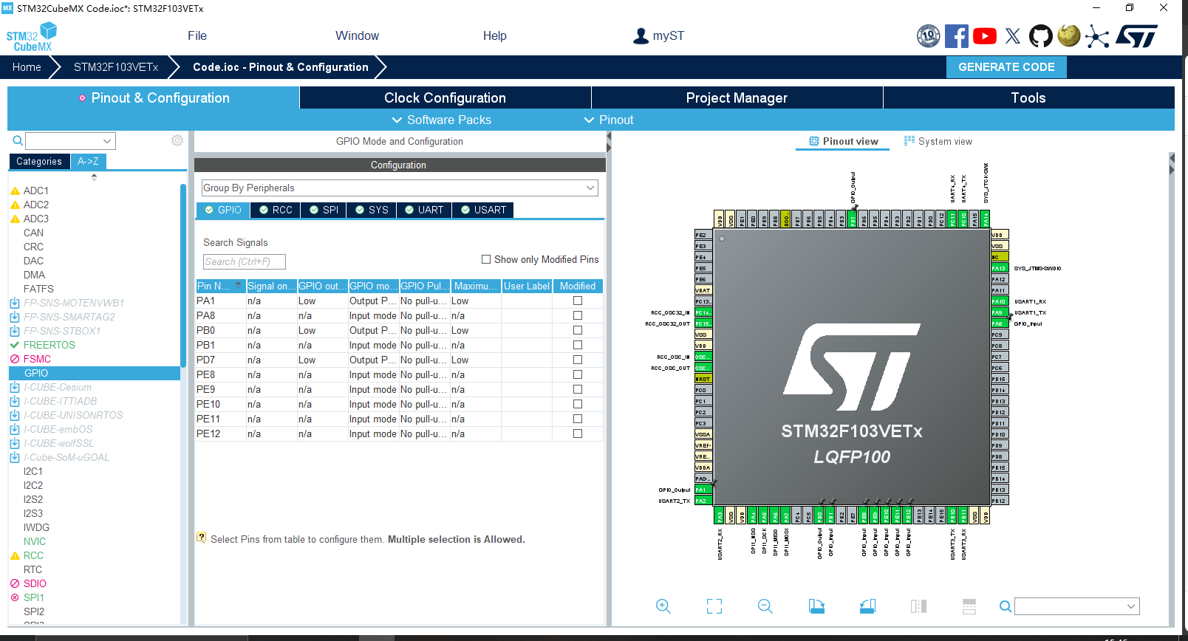Click the download icon beside FP-SNS-MOTENVWB1
Image resolution: width=1188 pixels, height=641 pixels.
(x=15, y=303)
